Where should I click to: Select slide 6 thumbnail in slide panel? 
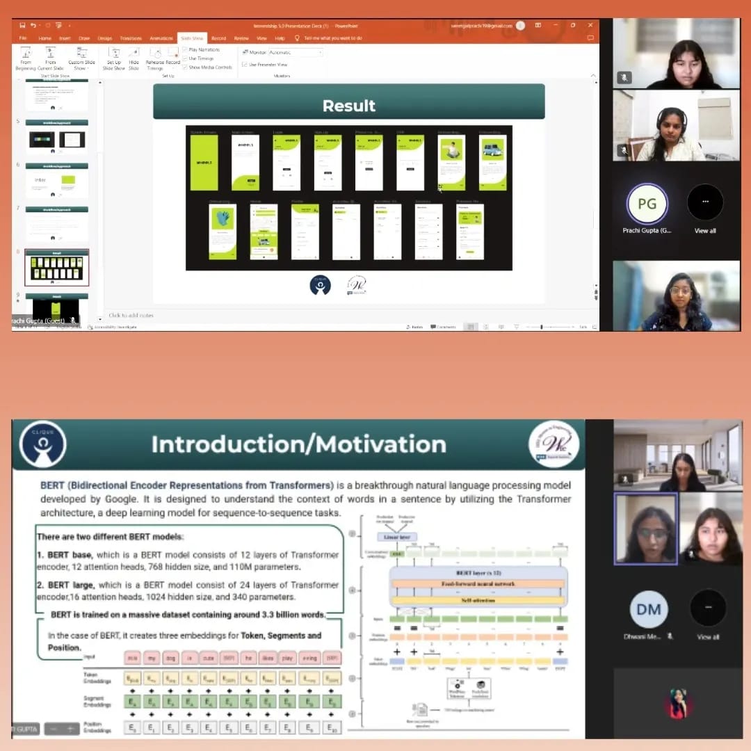[57, 181]
